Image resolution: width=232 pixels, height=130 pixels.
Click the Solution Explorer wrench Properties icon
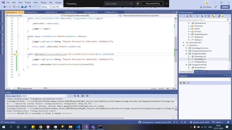(x=219, y=16)
